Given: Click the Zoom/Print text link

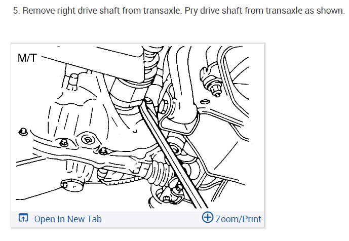Looking at the screenshot, I should pyautogui.click(x=239, y=219).
